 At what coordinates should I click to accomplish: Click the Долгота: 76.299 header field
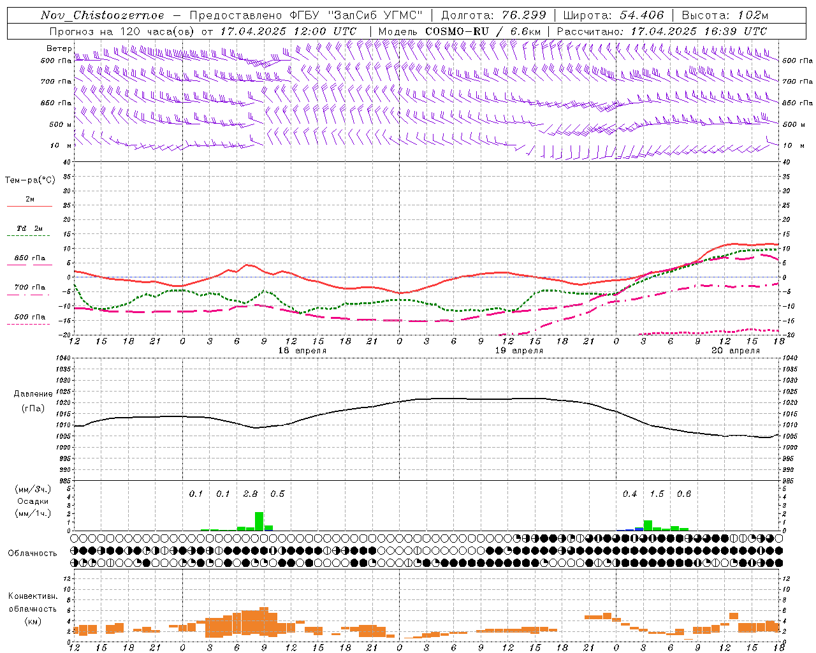(x=493, y=15)
